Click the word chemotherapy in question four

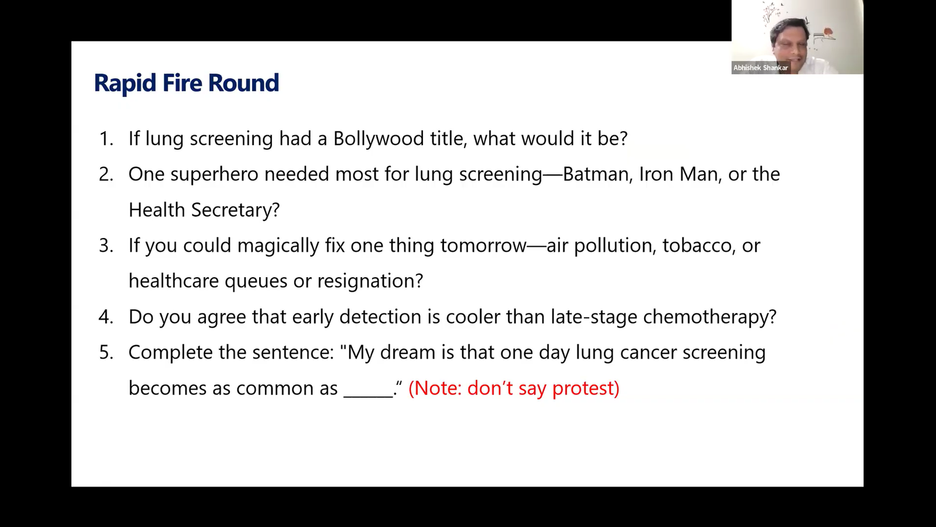click(709, 317)
